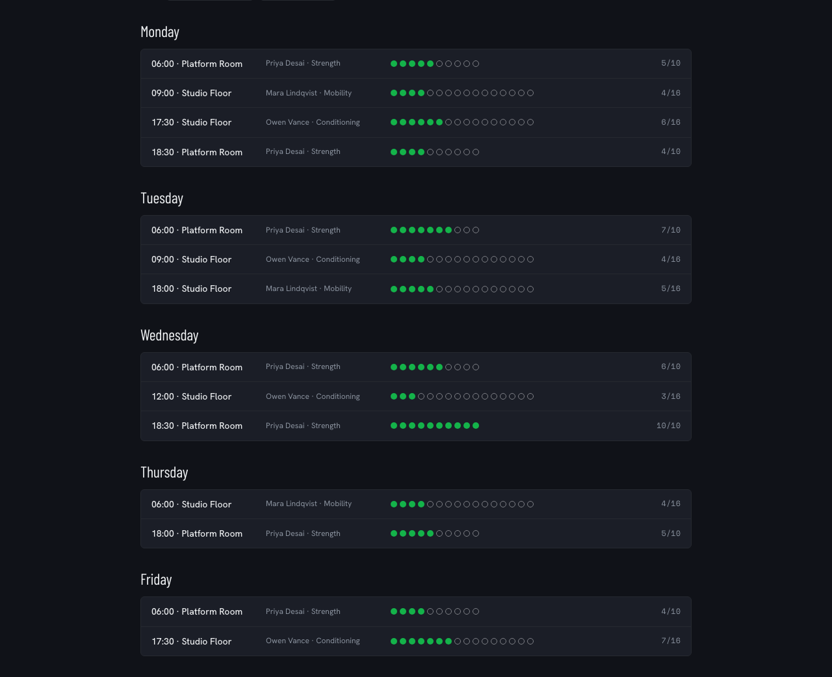The width and height of the screenshot is (832, 677).
Task: Select Tuesday's 18:00 · Studio Floor session
Action: [416, 288]
